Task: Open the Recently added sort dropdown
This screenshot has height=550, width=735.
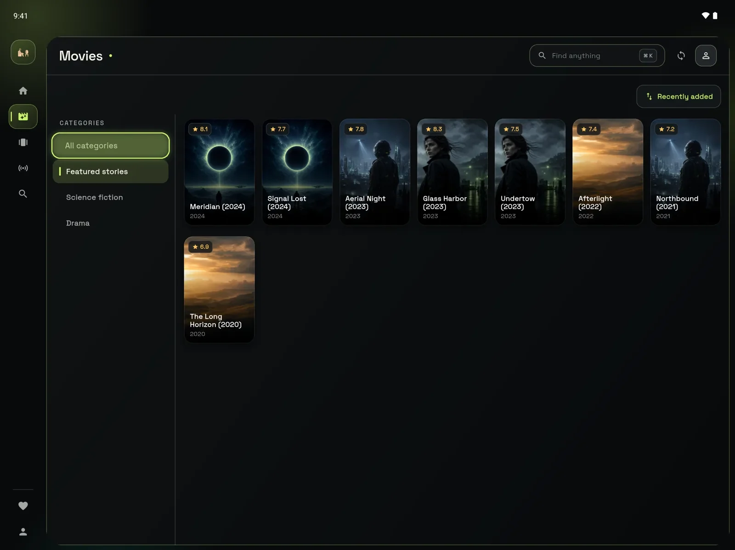Action: (678, 96)
